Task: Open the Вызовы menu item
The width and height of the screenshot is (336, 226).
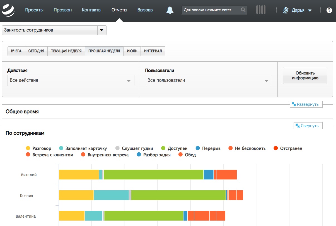Action: (145, 10)
